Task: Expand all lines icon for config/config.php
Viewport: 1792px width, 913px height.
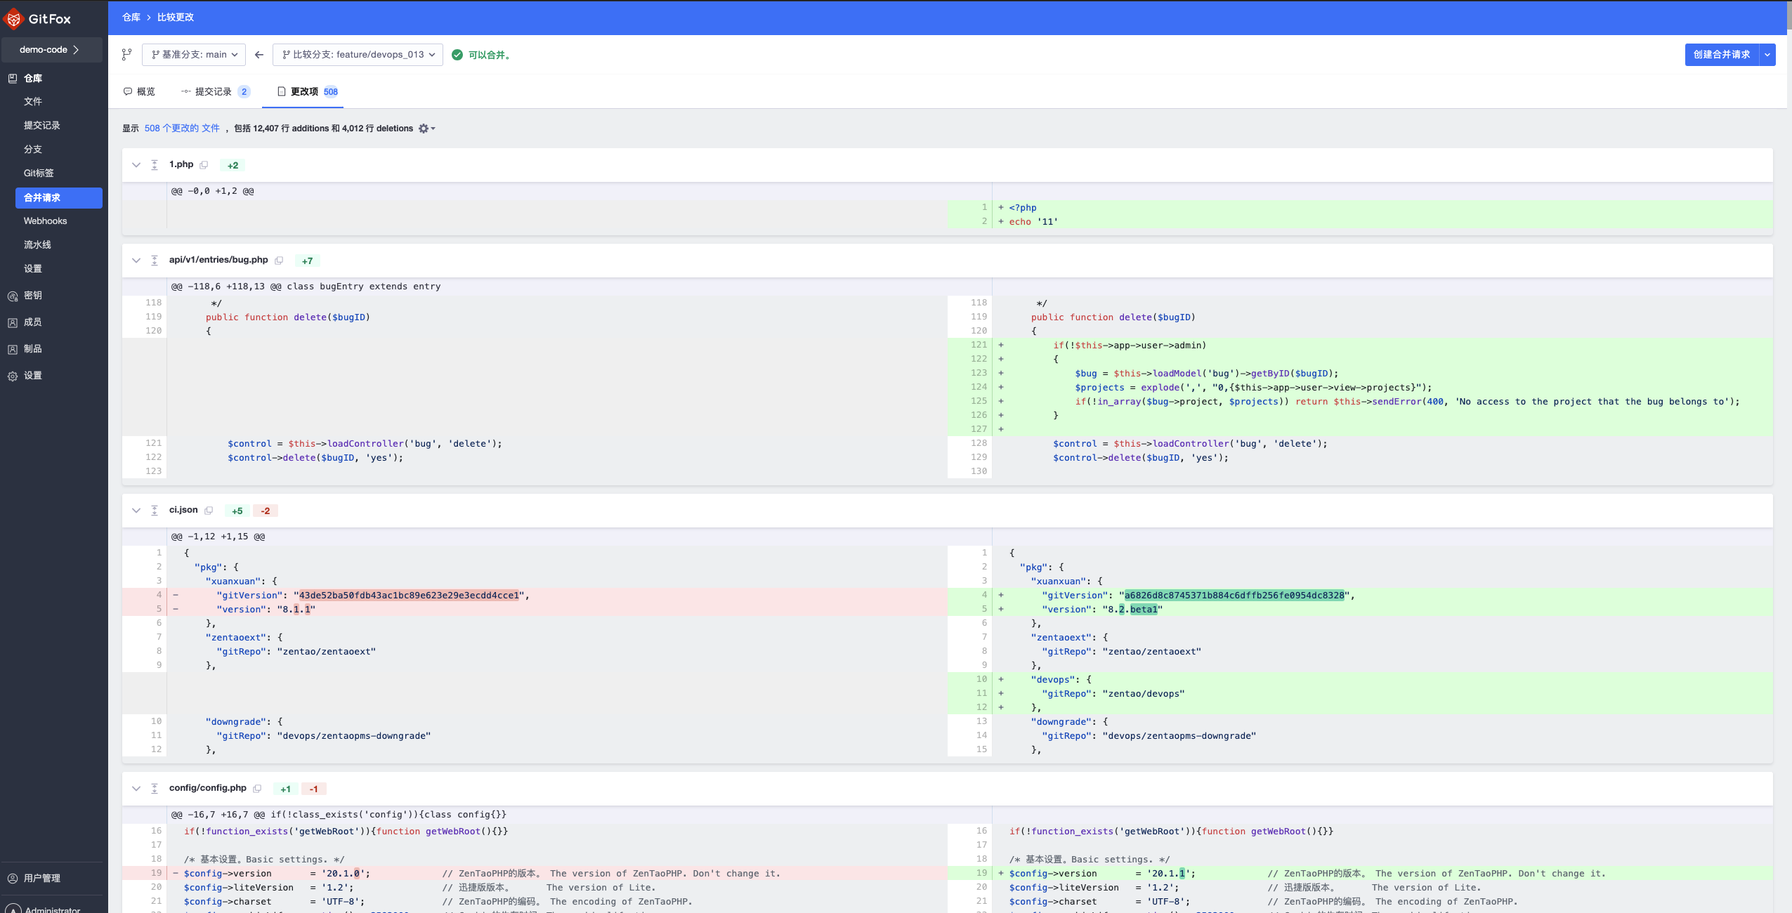Action: (x=155, y=789)
